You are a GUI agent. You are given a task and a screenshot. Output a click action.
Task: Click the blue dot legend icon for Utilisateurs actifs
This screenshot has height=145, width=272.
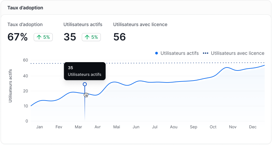157,53
